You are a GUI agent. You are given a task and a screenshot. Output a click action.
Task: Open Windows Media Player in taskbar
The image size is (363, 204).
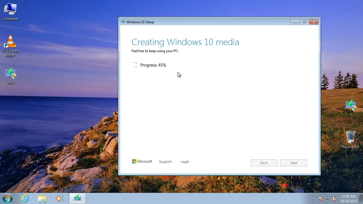click(59, 198)
